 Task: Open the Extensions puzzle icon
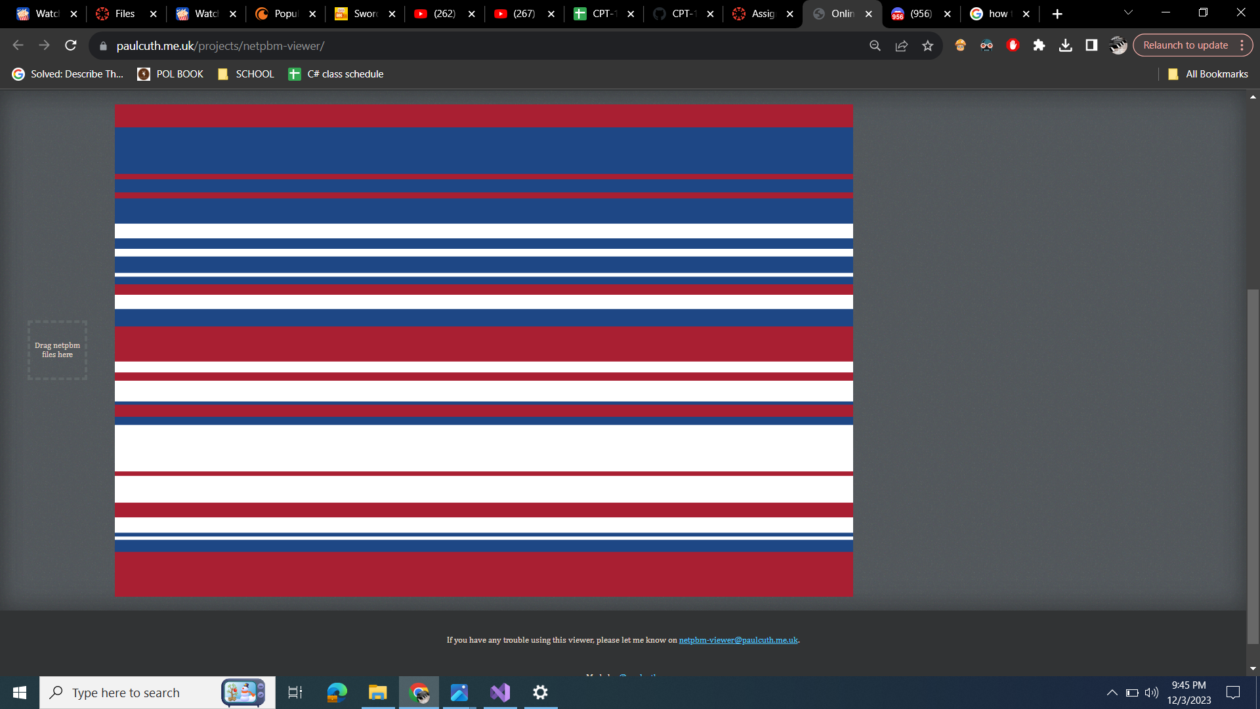click(1039, 45)
